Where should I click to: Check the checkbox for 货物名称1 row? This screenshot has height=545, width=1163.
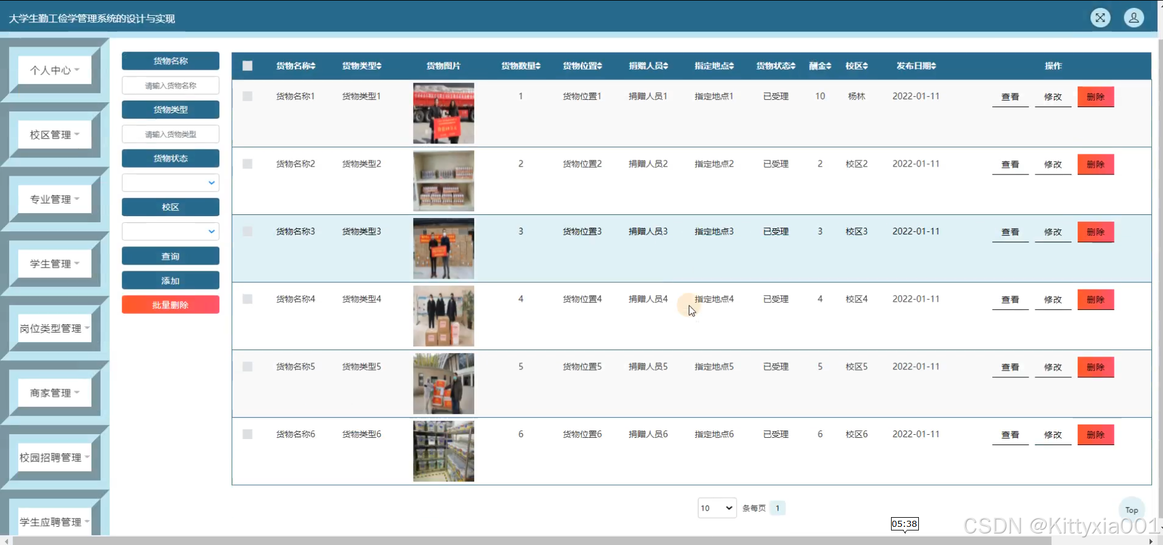(x=247, y=96)
